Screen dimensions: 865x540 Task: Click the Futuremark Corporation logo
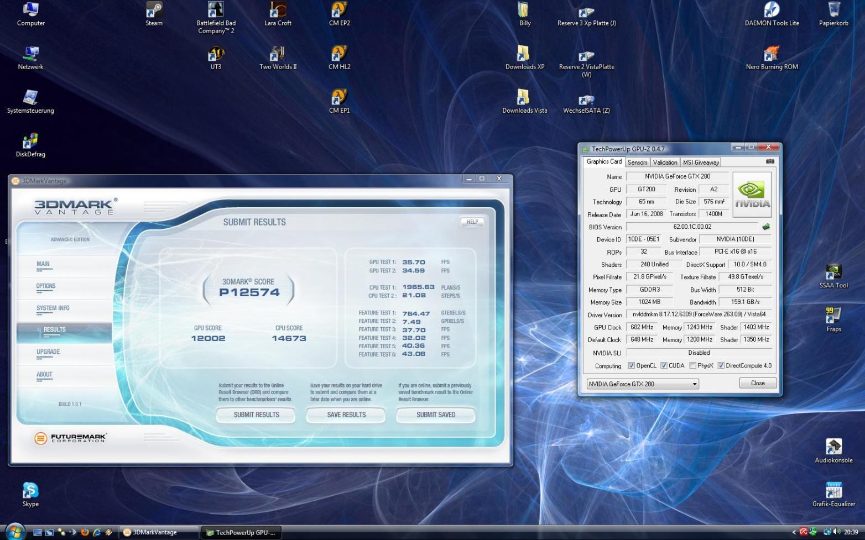[70, 438]
